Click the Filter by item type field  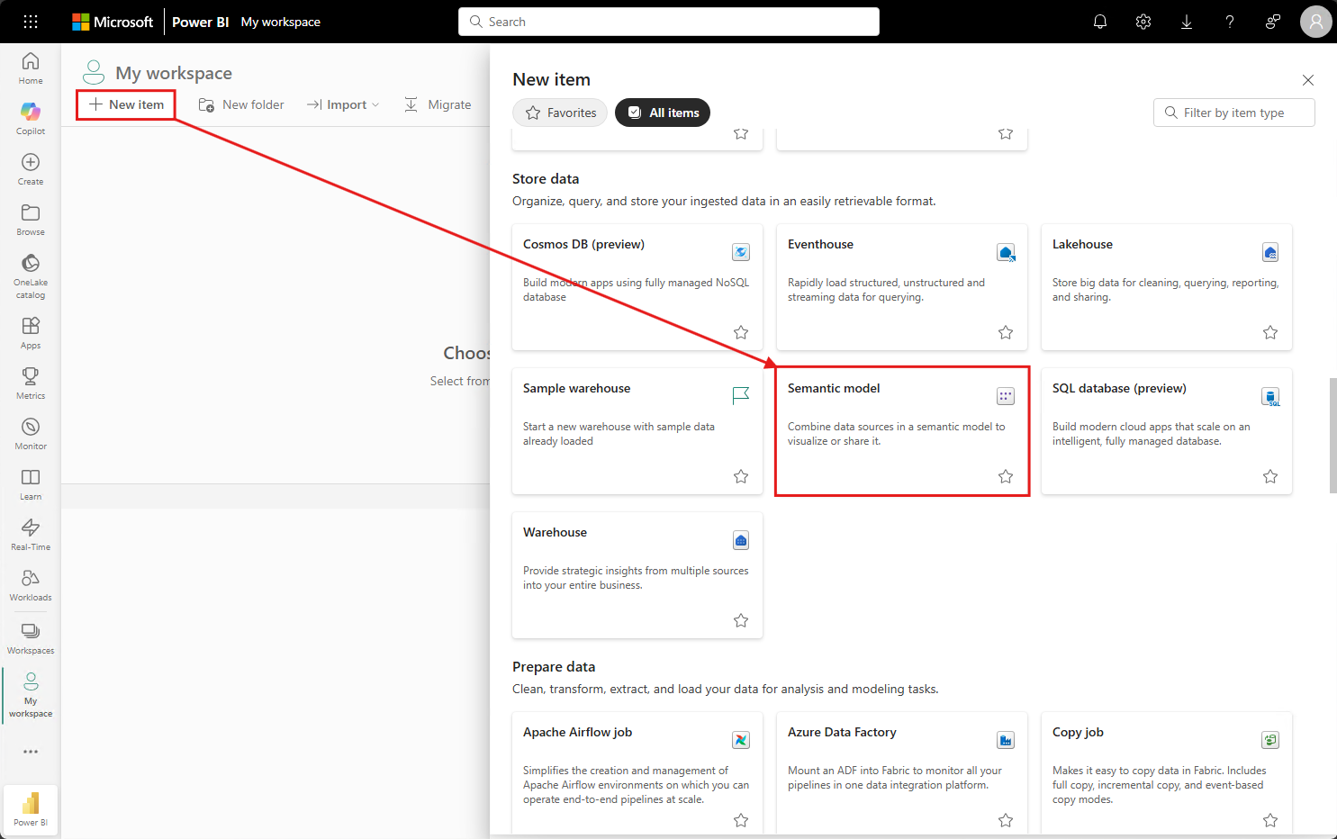(1233, 113)
